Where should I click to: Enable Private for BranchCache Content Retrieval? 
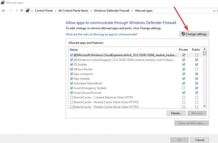pos(184,97)
